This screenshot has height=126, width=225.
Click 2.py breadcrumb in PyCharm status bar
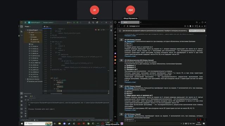coord(36,120)
